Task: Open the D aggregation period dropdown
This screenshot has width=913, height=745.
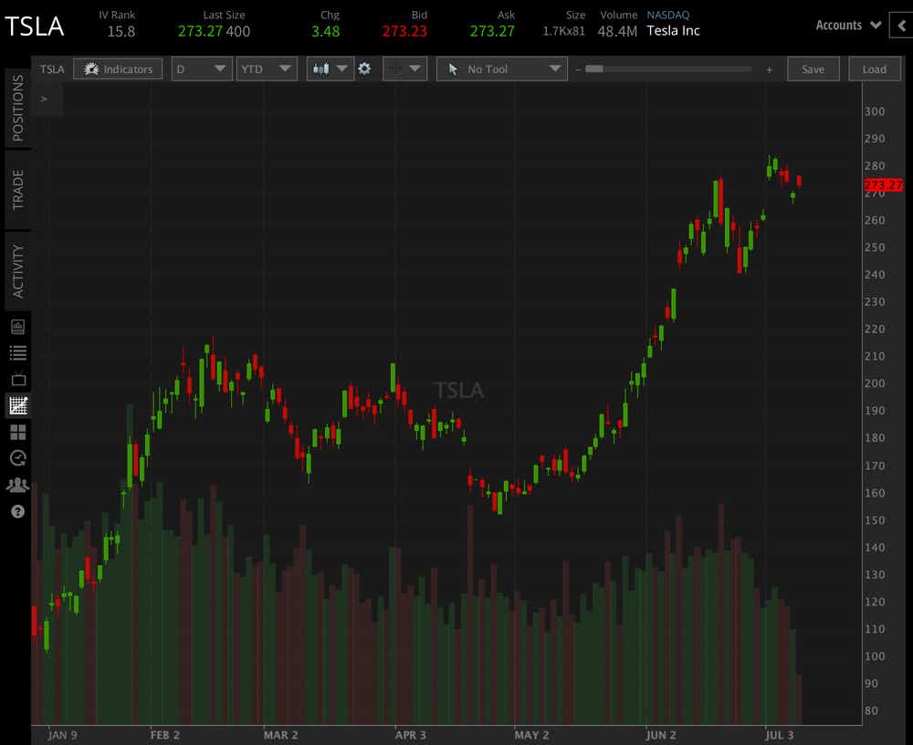Action: pyautogui.click(x=202, y=68)
